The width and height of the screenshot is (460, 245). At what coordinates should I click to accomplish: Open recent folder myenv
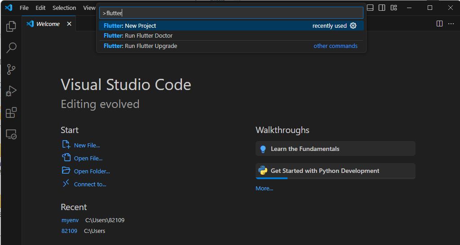click(x=70, y=220)
